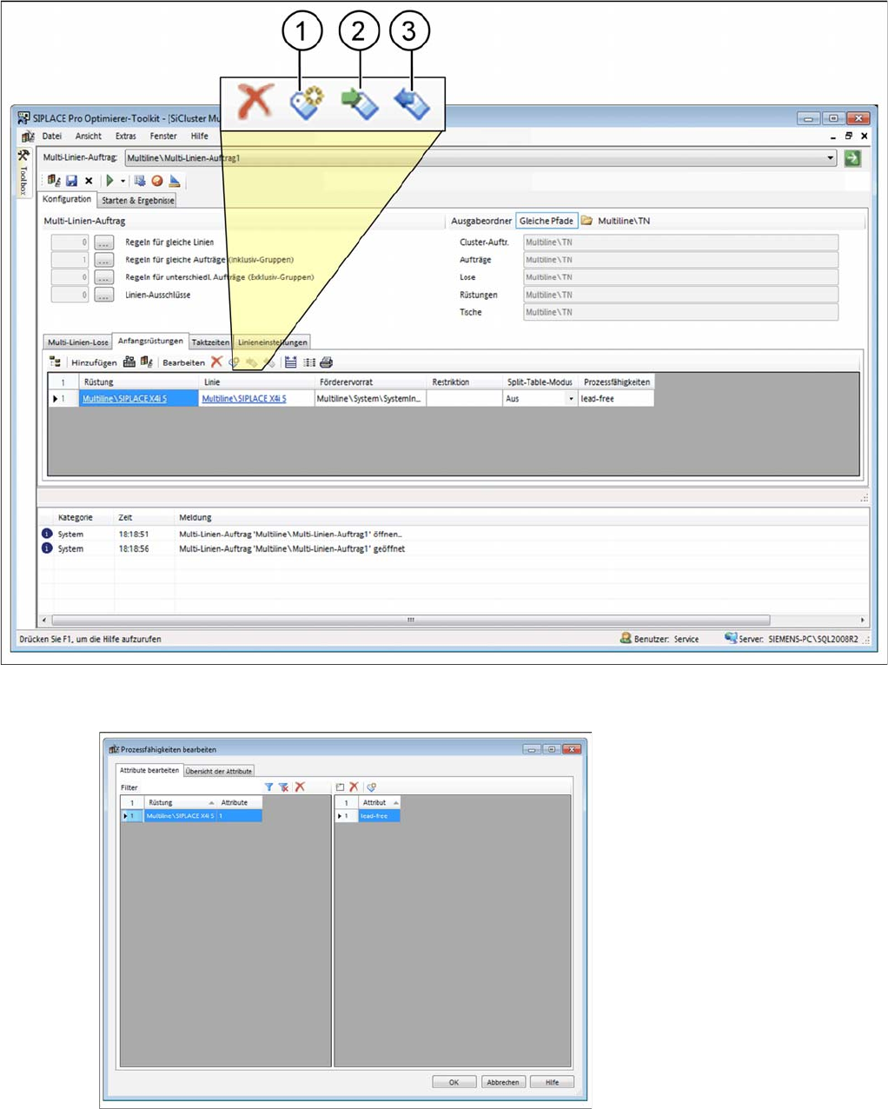Viewport: 888px width, 1109px height.
Task: Click the tag icon in the attribute pane
Action: click(x=372, y=787)
